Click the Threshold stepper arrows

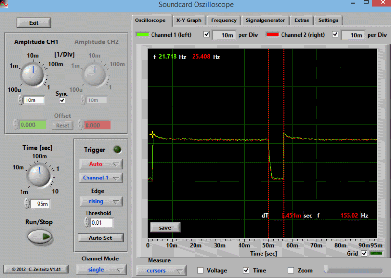87,222
